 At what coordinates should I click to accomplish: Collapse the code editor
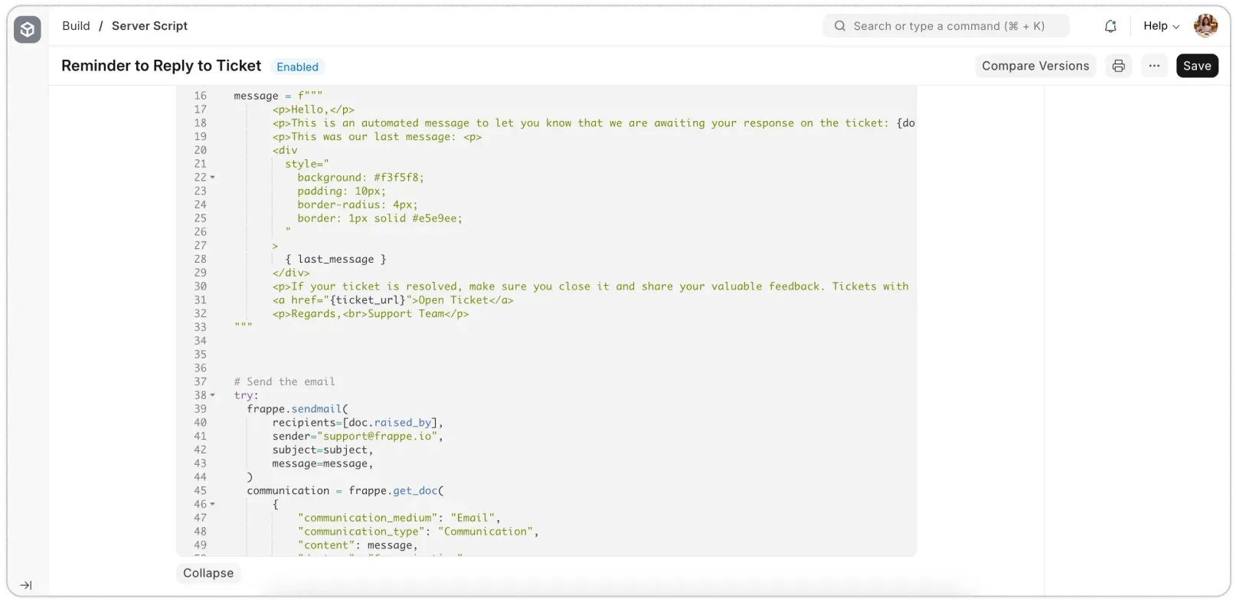coord(208,573)
